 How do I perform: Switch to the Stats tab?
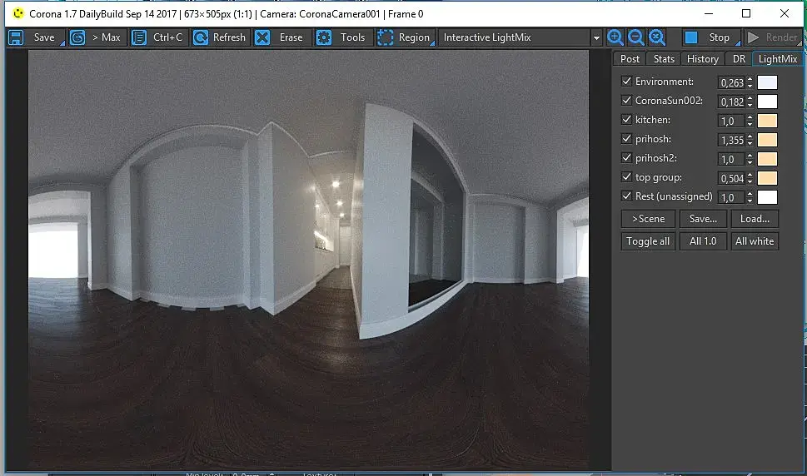[664, 58]
